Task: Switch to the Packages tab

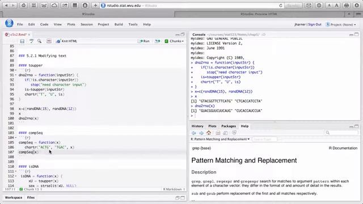Action: 229,126
